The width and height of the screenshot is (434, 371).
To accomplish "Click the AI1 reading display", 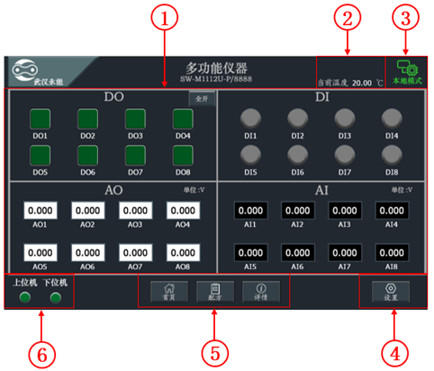I will [x=250, y=211].
